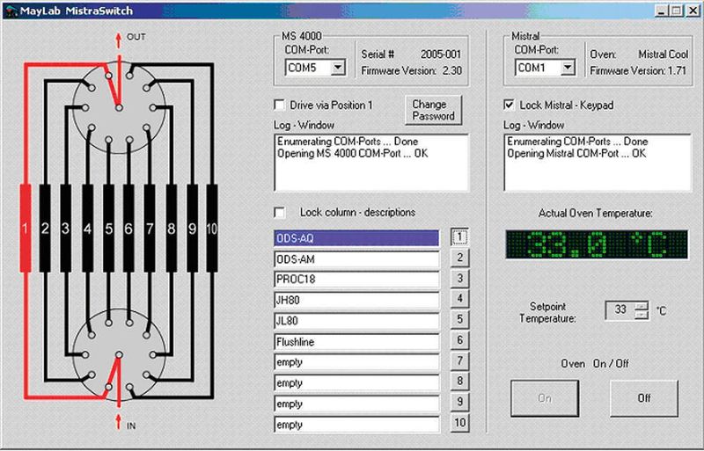Screen dimensions: 704x451
Task: Click the MayLab app icon in title bar
Action: coord(11,10)
